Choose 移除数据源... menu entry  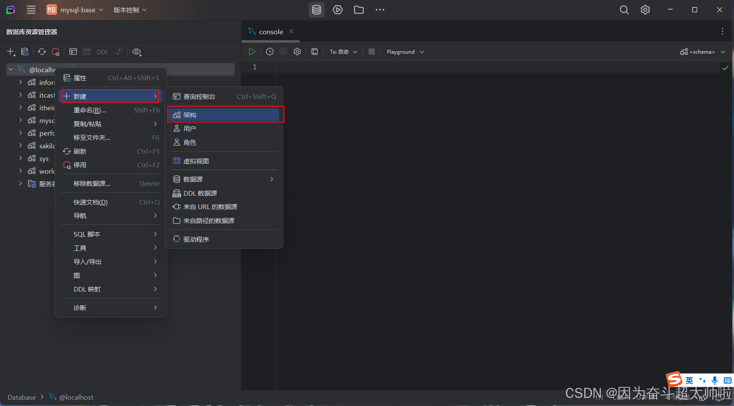(111, 184)
